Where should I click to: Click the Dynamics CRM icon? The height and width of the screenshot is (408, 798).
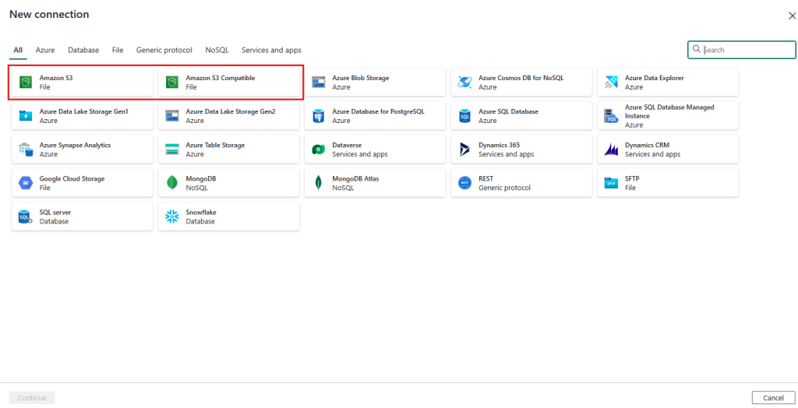coord(611,149)
